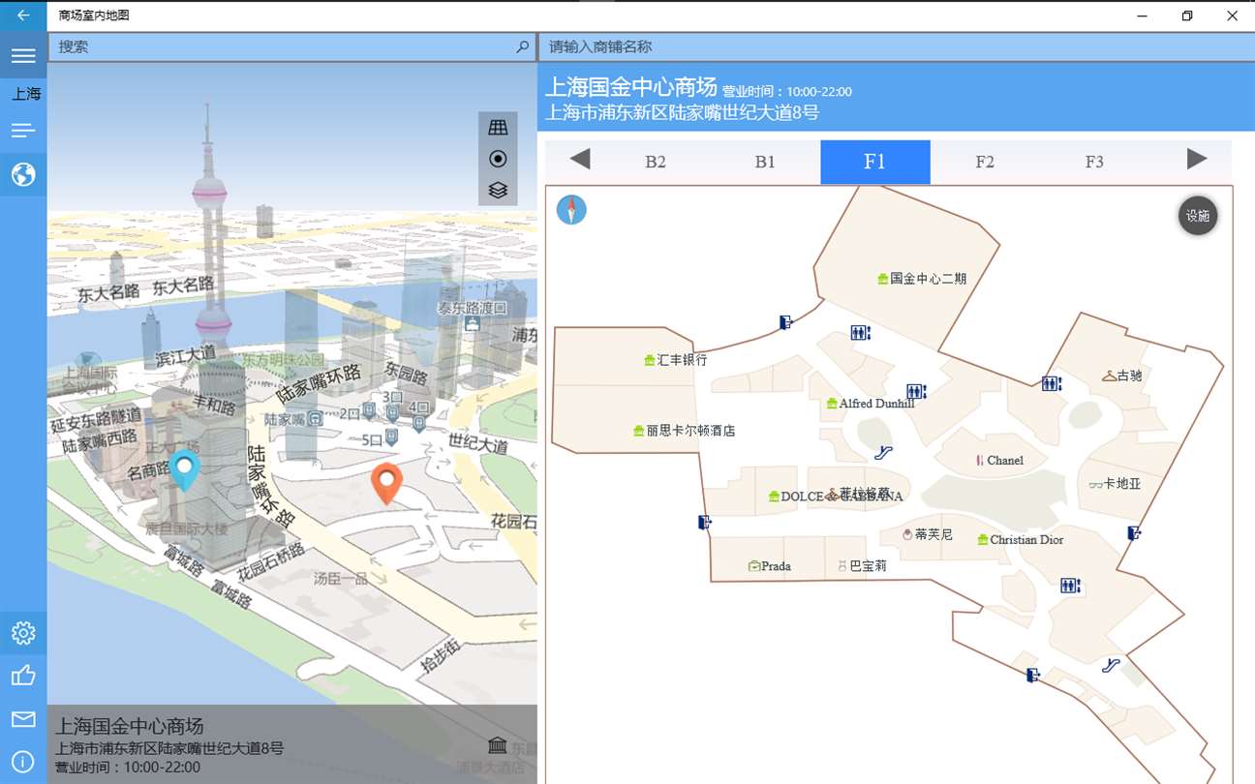Switch to floor B1 tab
Viewport: 1255px width, 784px height.
tap(765, 162)
